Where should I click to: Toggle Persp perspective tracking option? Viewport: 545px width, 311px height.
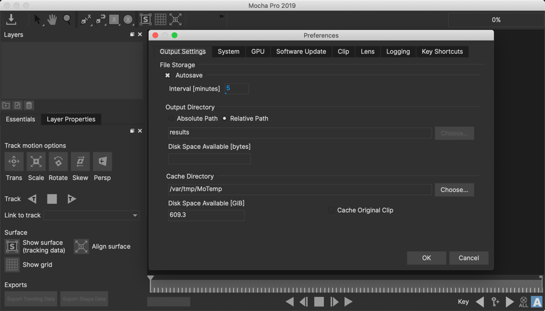102,162
